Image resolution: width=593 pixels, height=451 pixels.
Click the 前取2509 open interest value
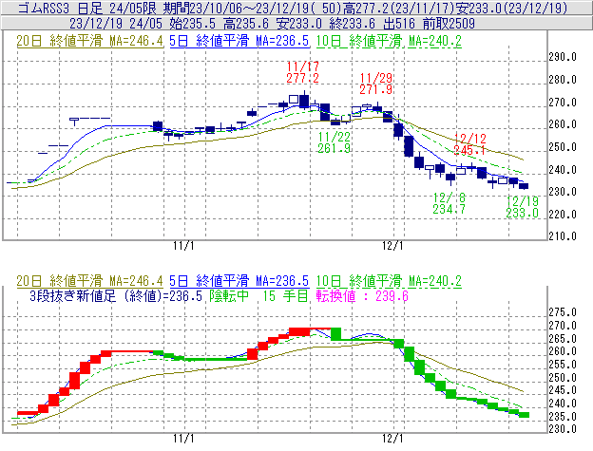pos(449,24)
